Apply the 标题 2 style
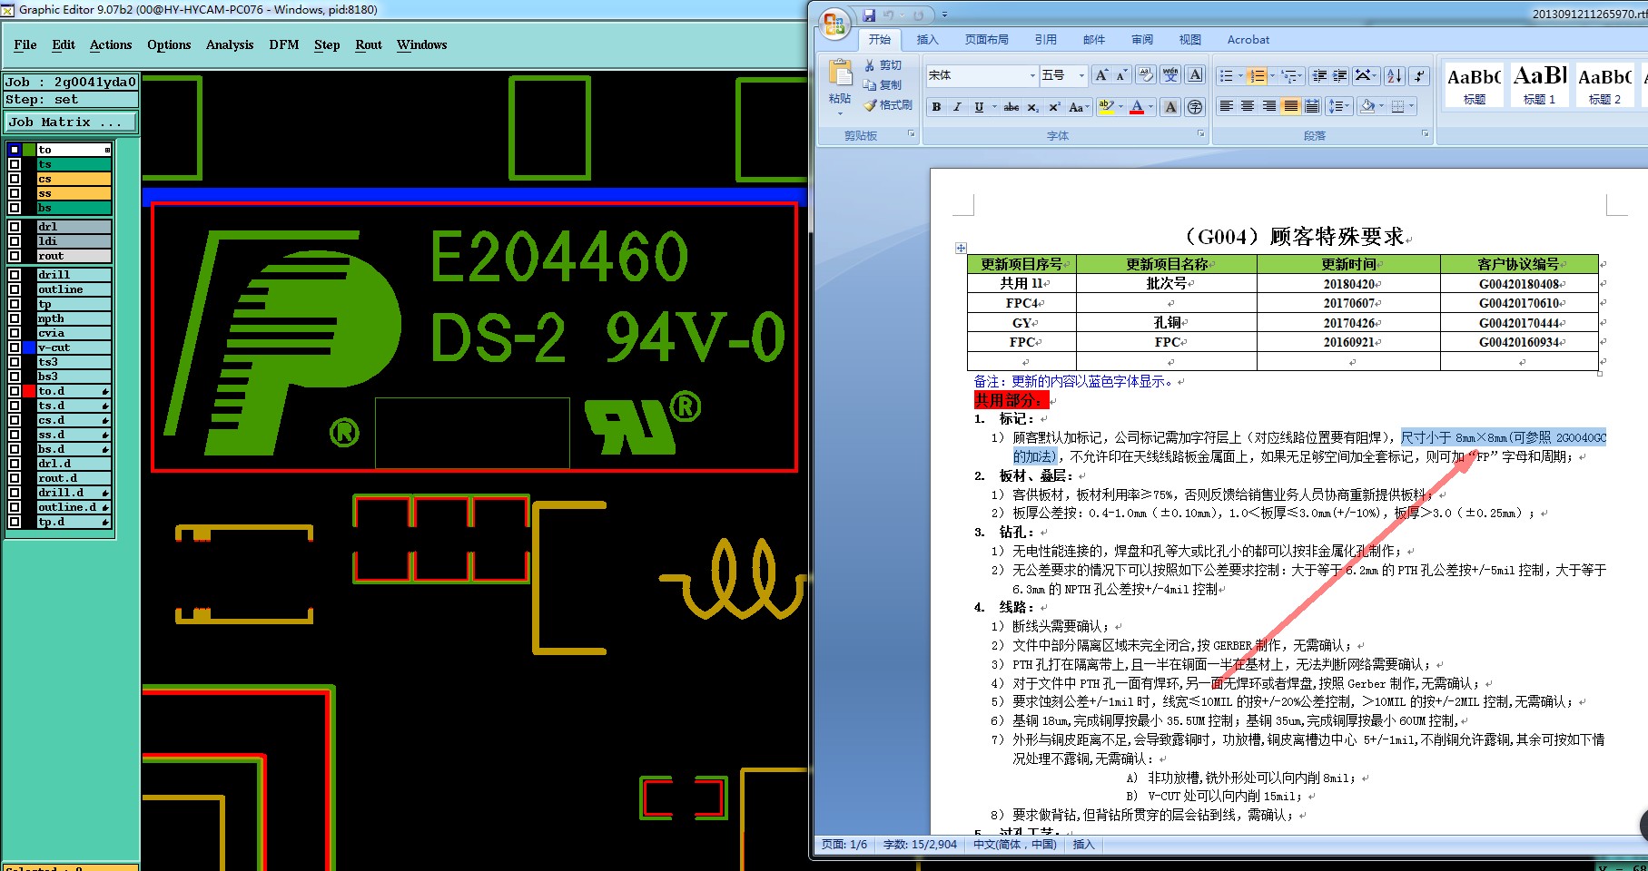The width and height of the screenshot is (1648, 871). 1604,84
